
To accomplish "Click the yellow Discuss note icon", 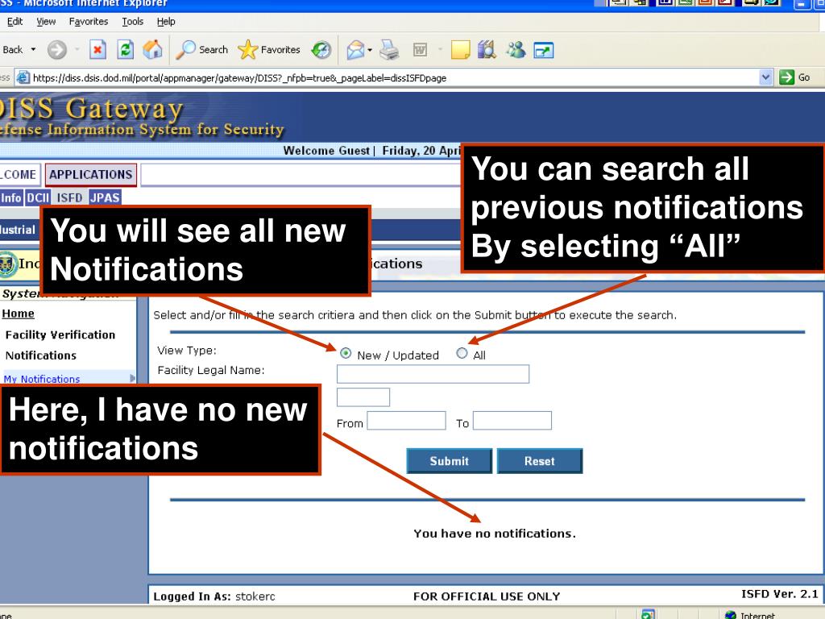I will coord(460,50).
